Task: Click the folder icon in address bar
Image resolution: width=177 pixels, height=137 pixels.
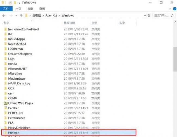Action: click(x=26, y=15)
